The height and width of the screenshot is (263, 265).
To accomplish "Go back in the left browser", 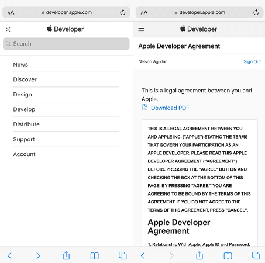I will pyautogui.click(x=9, y=255).
